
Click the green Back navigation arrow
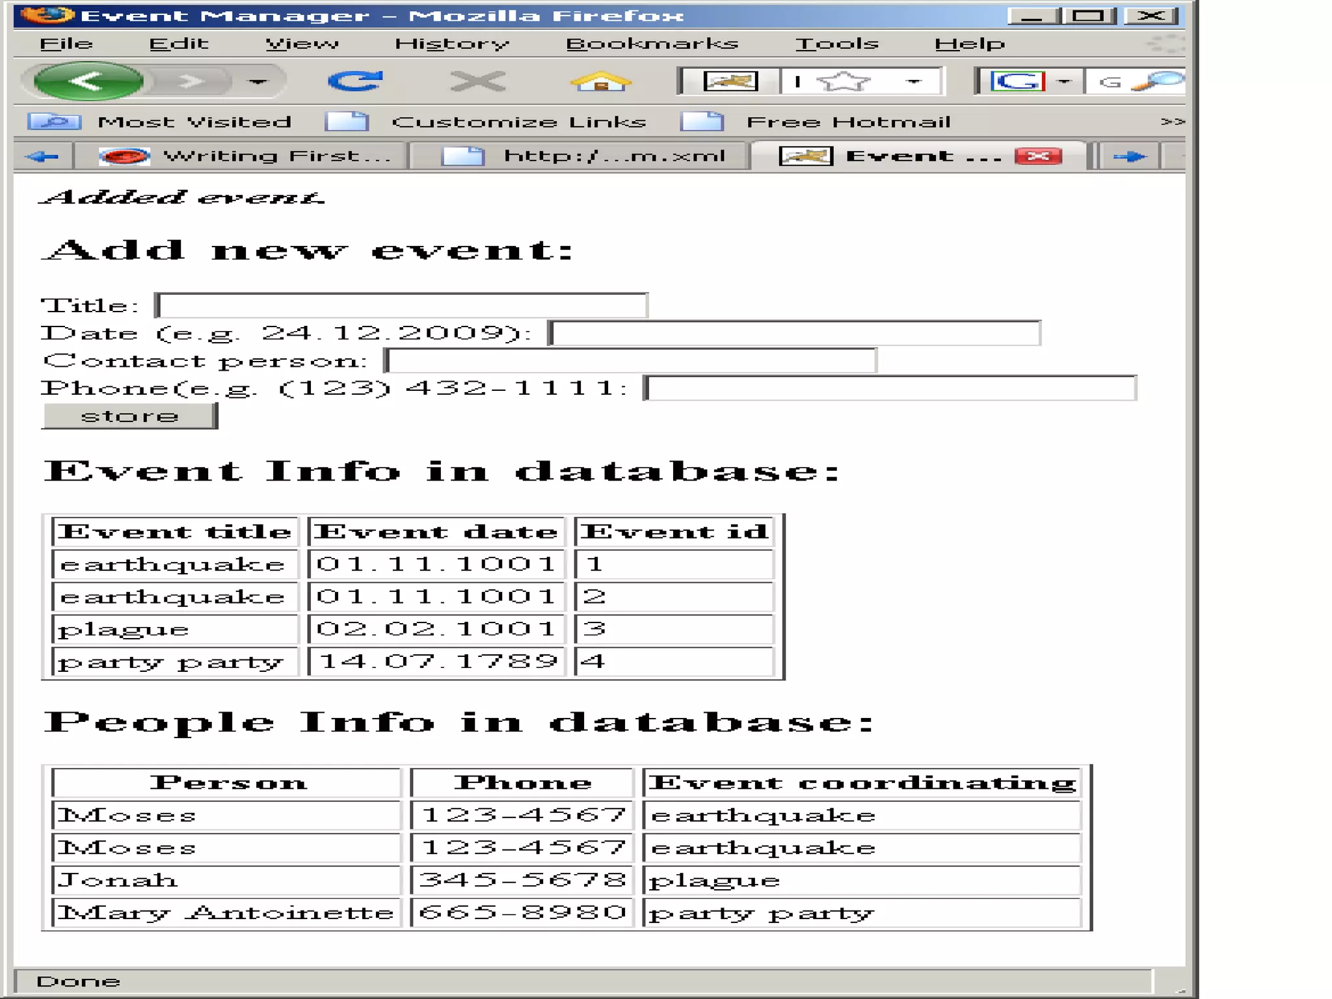(x=88, y=81)
